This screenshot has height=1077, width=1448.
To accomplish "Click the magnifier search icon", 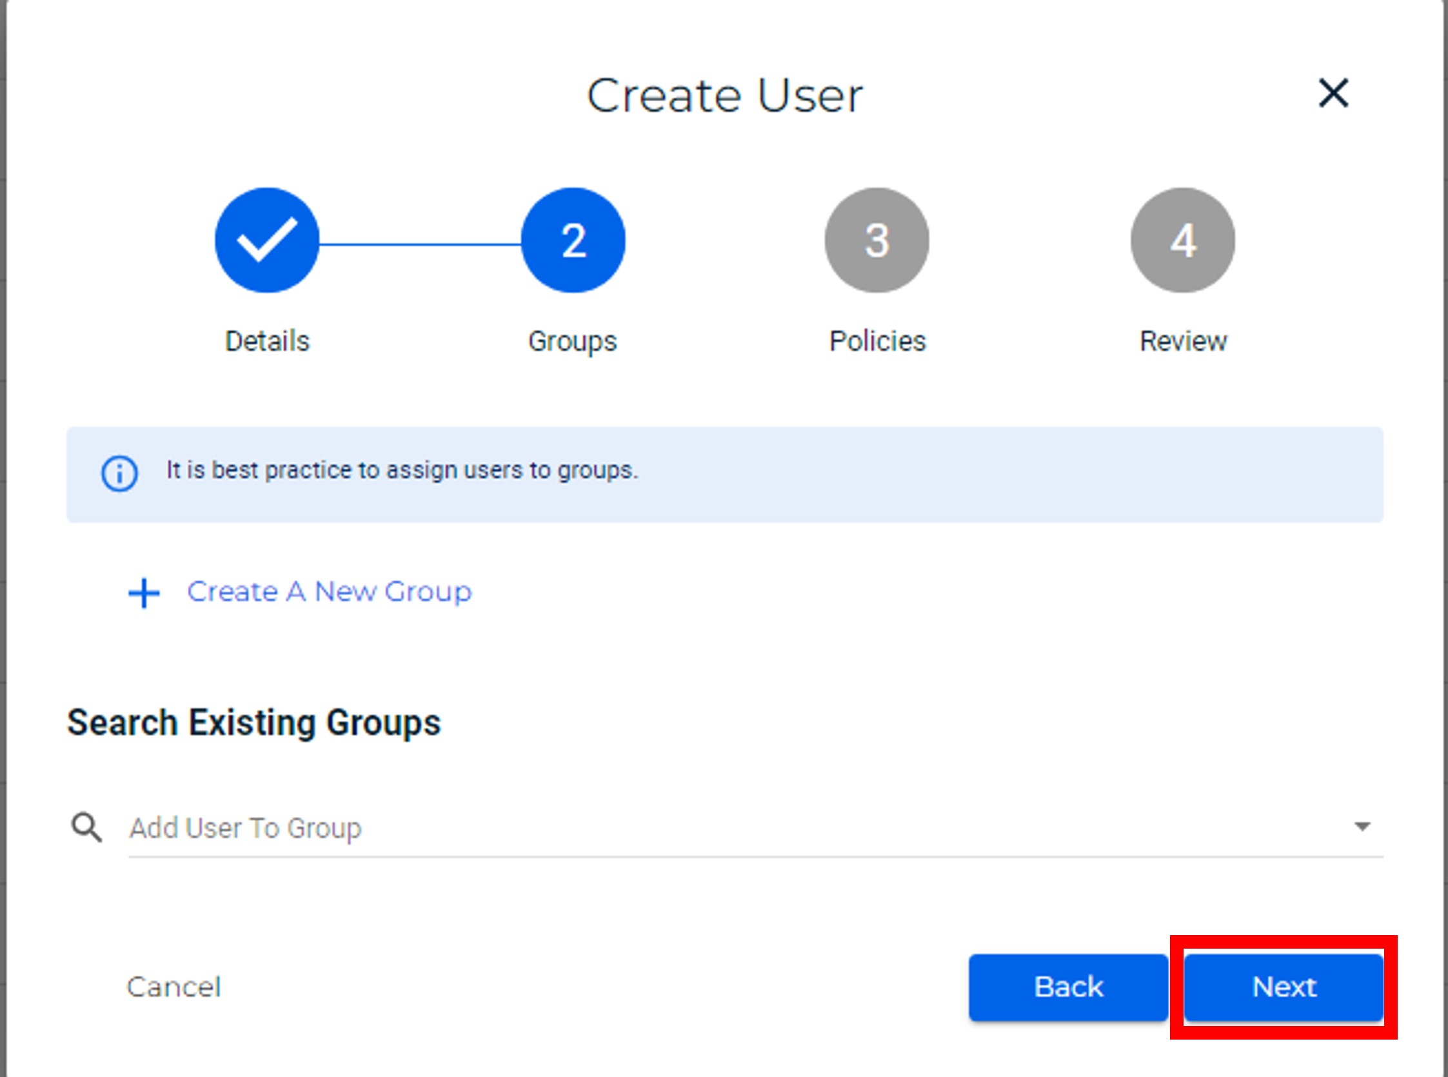I will point(86,827).
